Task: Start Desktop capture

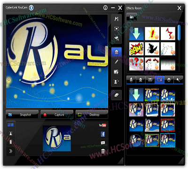Action: pyautogui.click(x=92, y=115)
